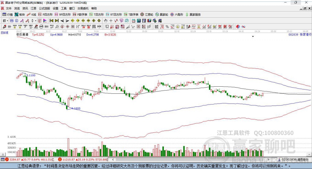
Task: Open 赢家服务 service page
Action: (x=193, y=15)
